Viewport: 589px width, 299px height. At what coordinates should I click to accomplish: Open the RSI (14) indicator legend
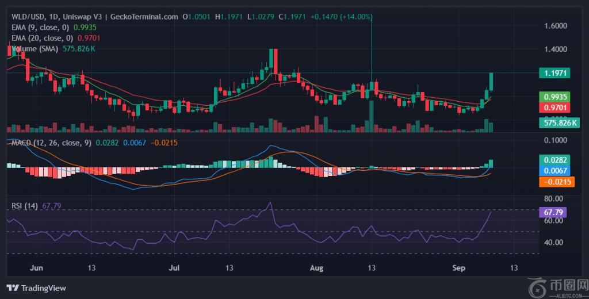(x=24, y=205)
